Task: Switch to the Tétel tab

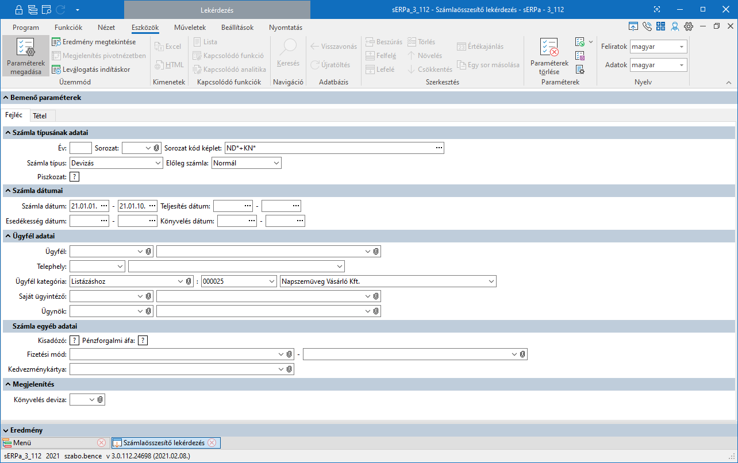Action: pos(40,116)
